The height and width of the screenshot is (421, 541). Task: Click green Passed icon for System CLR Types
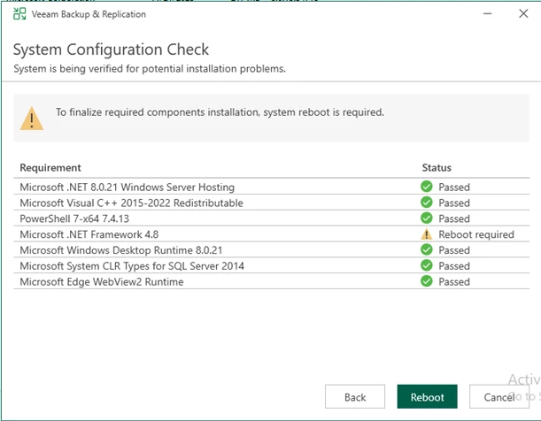427,265
